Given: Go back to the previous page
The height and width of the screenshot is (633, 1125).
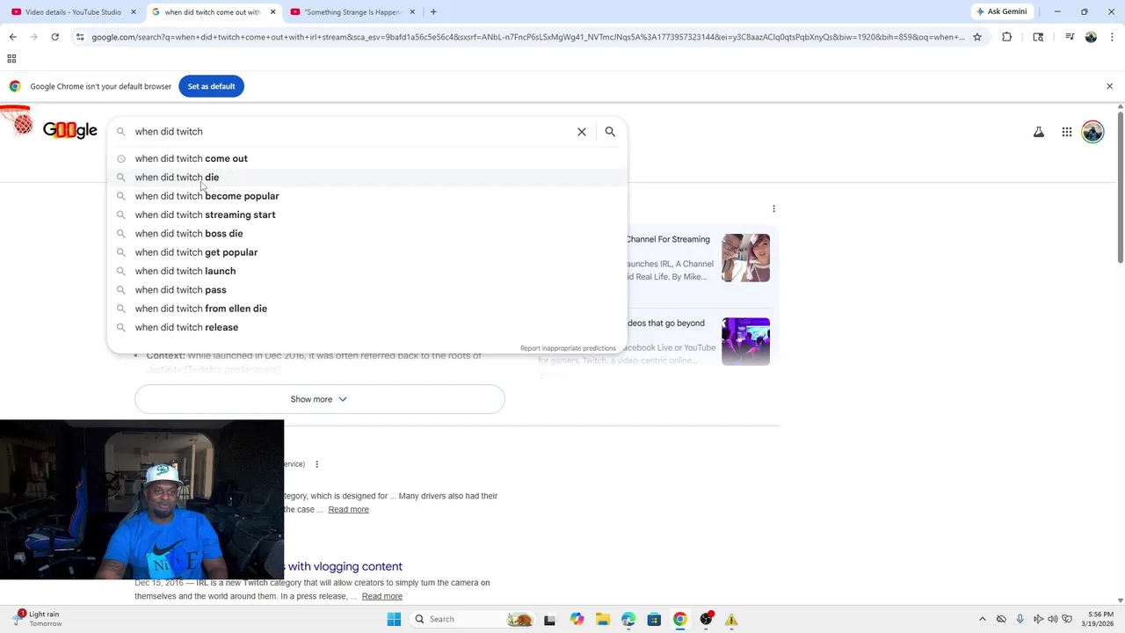Looking at the screenshot, I should (x=12, y=37).
